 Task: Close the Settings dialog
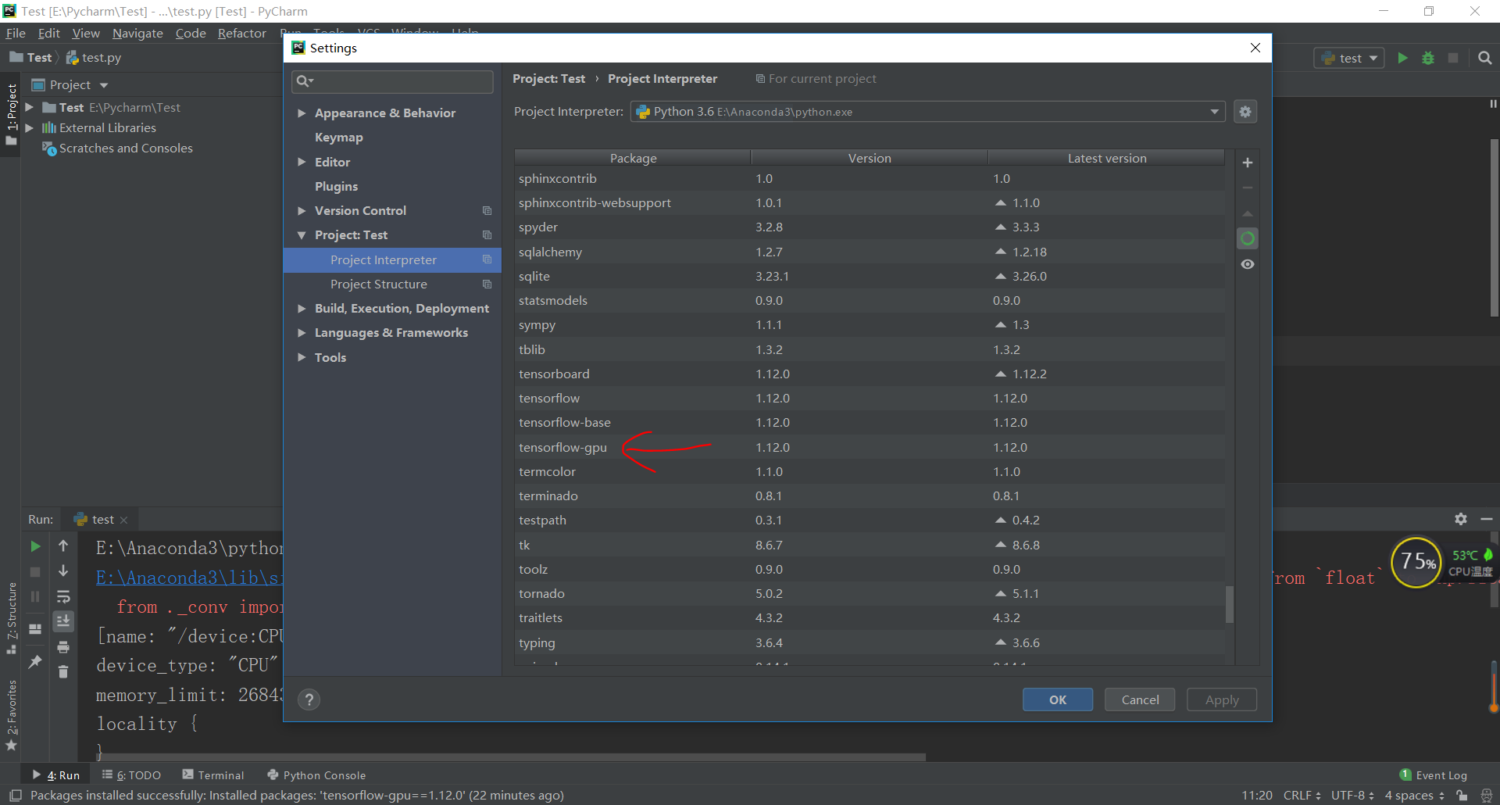point(1255,48)
